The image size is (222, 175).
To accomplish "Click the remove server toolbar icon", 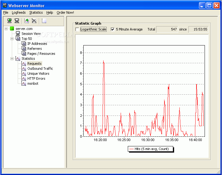I will [x=17, y=21].
